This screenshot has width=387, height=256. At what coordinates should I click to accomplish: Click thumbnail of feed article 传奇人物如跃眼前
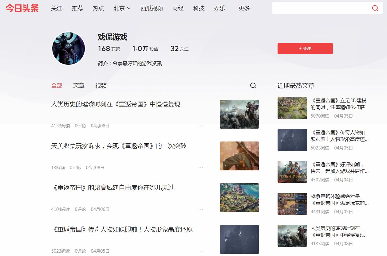pyautogui.click(x=239, y=239)
